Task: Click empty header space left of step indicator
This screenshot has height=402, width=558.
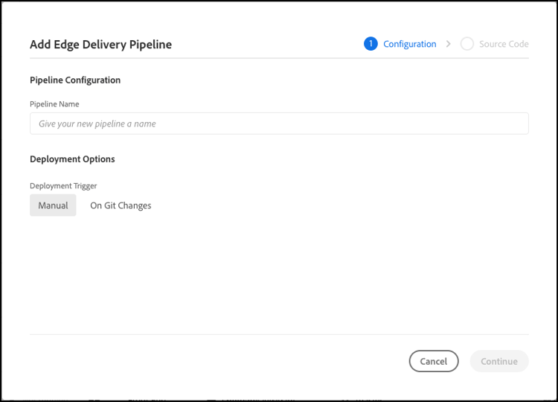Action: 268,44
